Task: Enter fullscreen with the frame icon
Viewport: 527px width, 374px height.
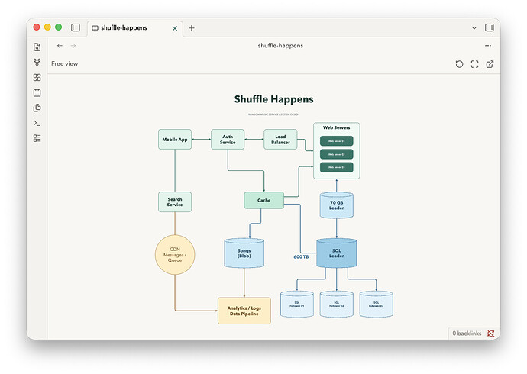Action: click(474, 64)
